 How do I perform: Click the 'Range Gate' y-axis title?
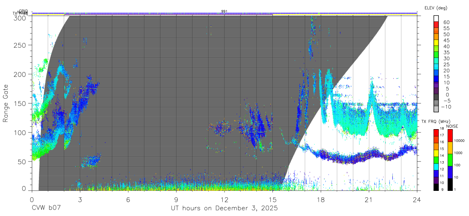(x=6, y=103)
